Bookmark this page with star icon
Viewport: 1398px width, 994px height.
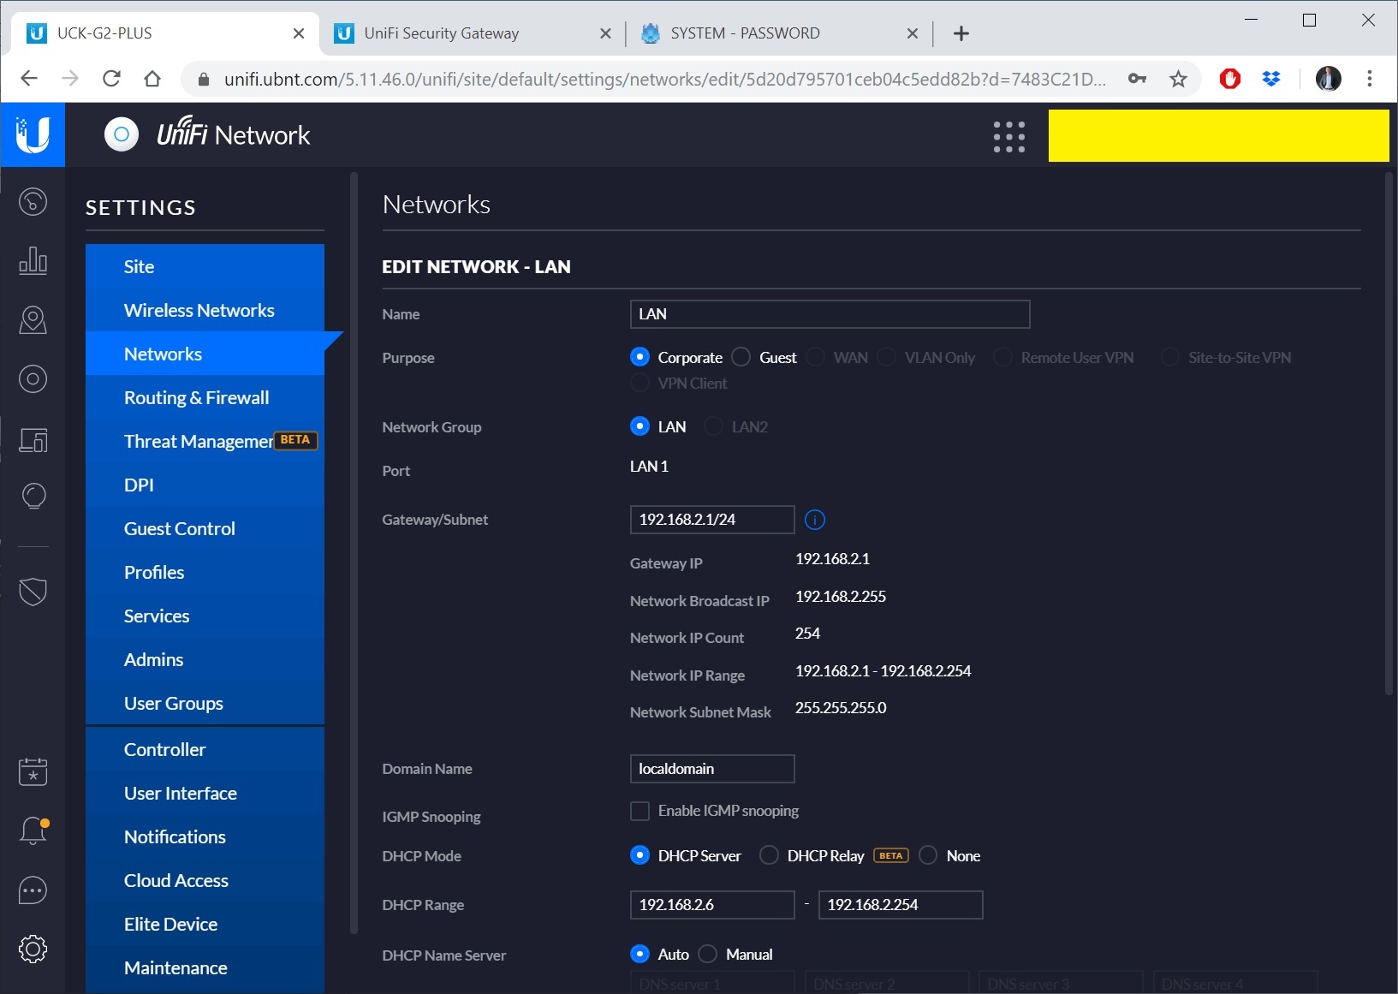[1178, 80]
